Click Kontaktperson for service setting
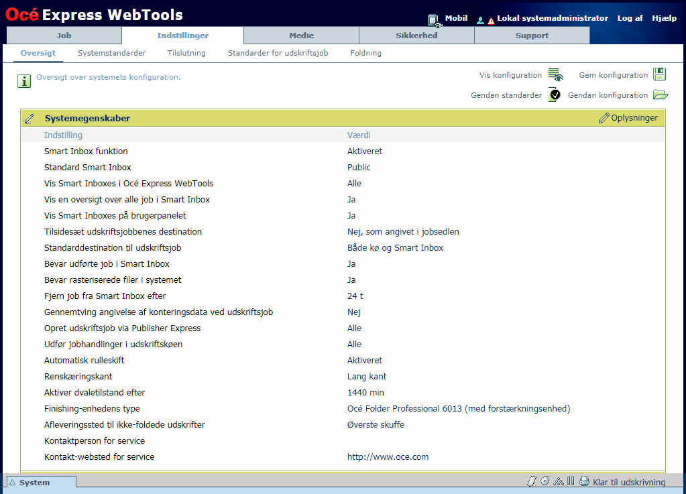Screen dimensions: 686x494 95,441
